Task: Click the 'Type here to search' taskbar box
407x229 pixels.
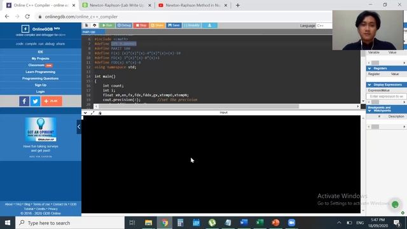Action: click(x=70, y=223)
